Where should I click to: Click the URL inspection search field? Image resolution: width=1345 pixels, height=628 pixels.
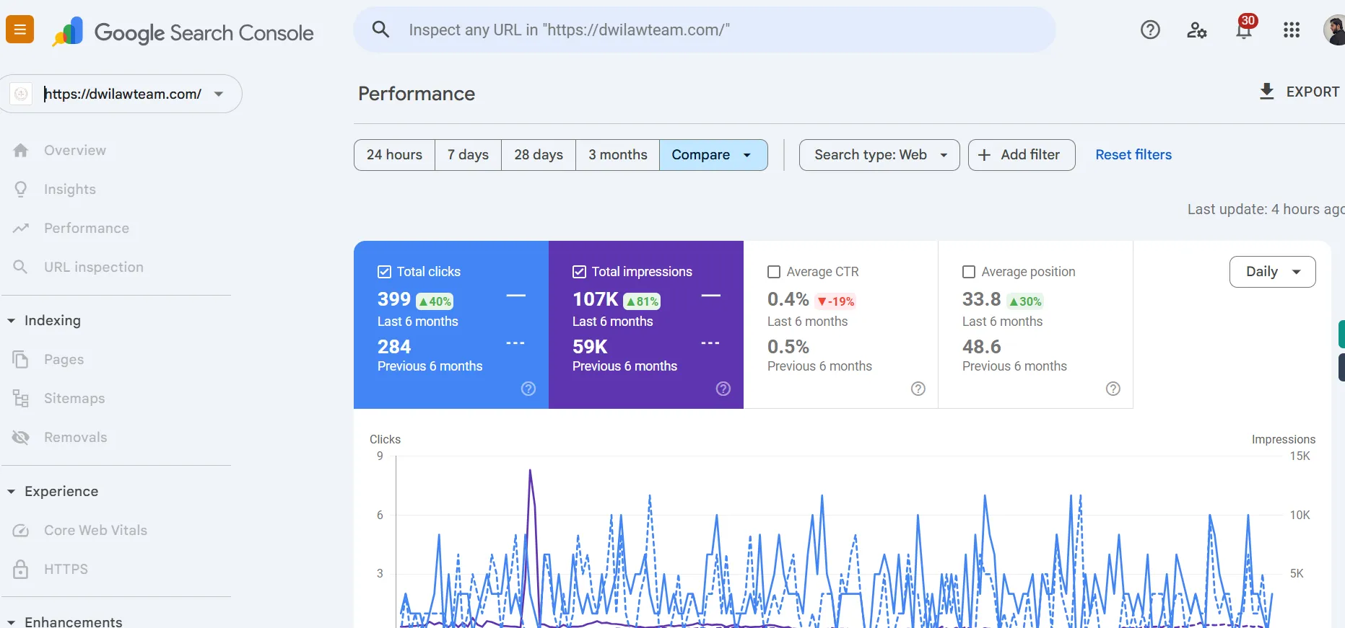pos(704,30)
